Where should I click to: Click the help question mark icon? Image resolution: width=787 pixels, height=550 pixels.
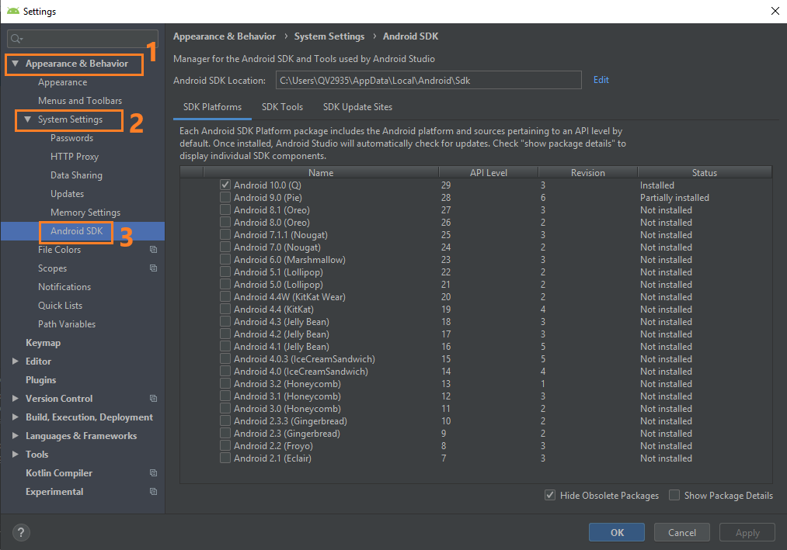[21, 532]
